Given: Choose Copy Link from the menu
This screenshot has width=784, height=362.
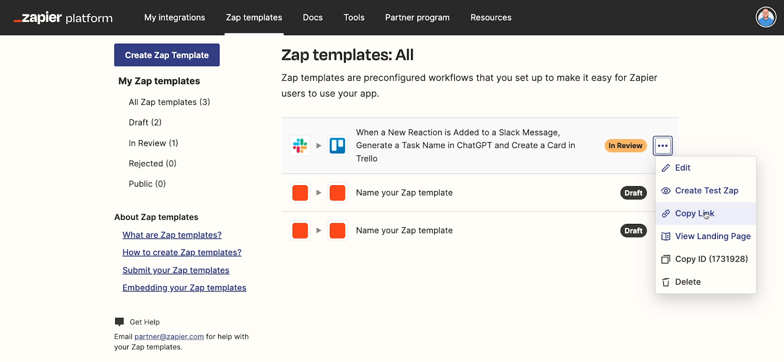Looking at the screenshot, I should click(x=706, y=214).
